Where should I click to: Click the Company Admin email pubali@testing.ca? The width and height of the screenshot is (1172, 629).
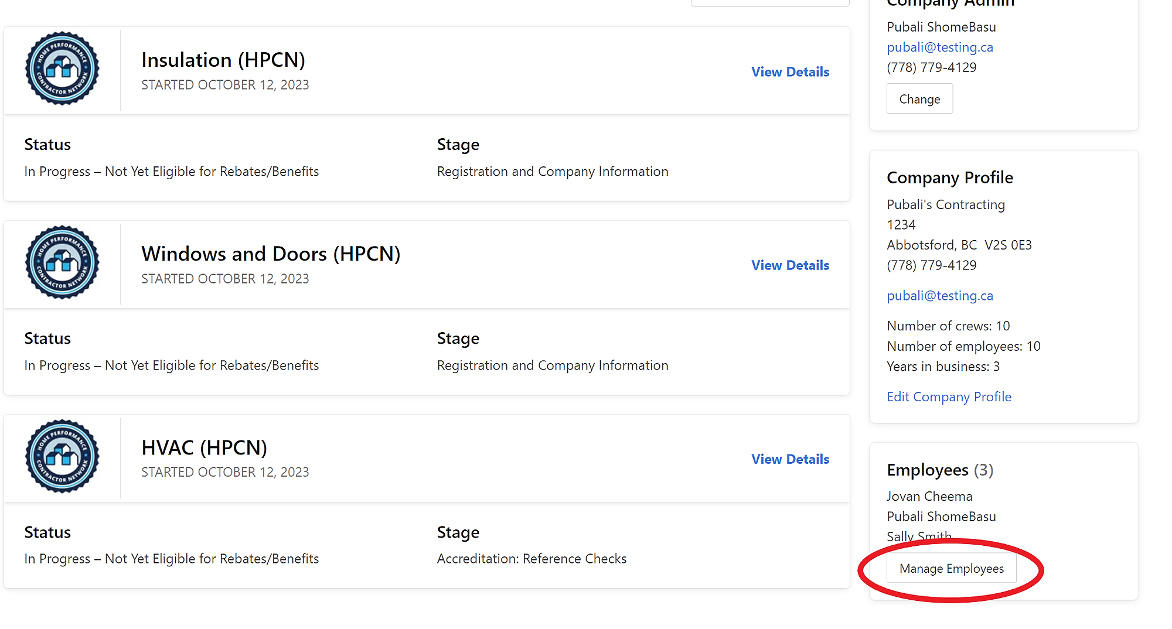tap(939, 47)
